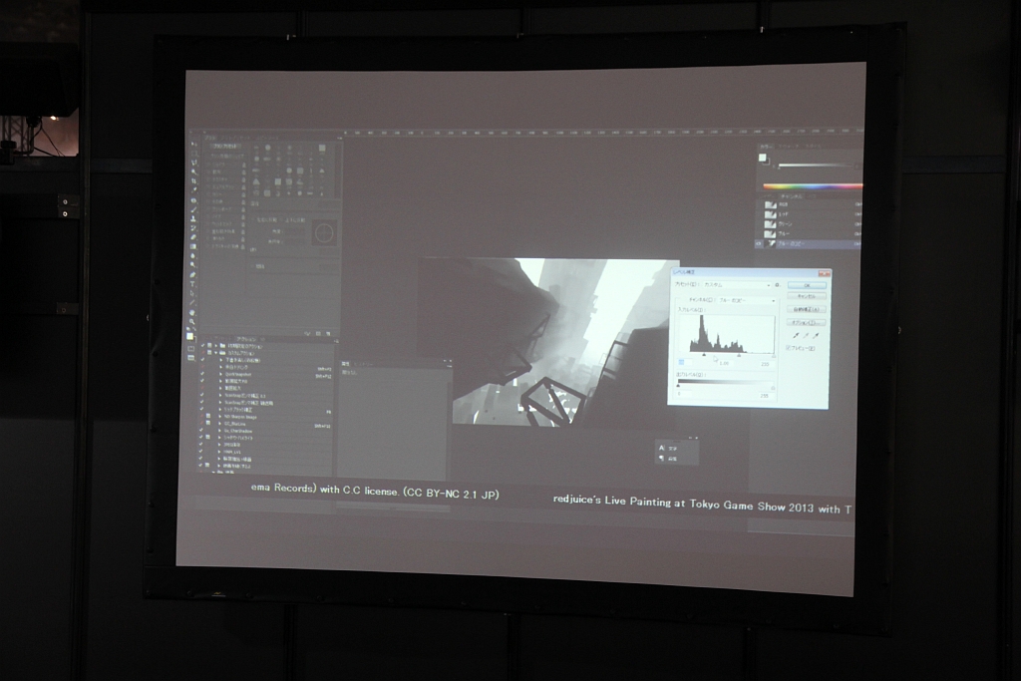Select the Lasso tool
Image resolution: width=1021 pixels, height=681 pixels.
tap(193, 163)
